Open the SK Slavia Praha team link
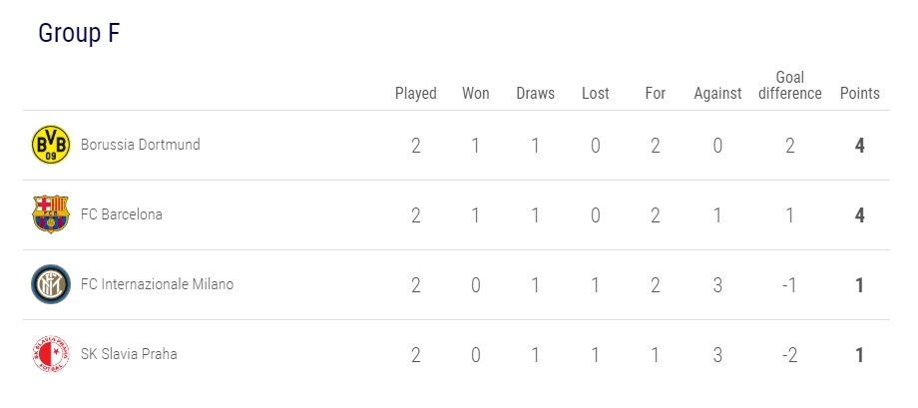The width and height of the screenshot is (918, 408). pos(129,354)
